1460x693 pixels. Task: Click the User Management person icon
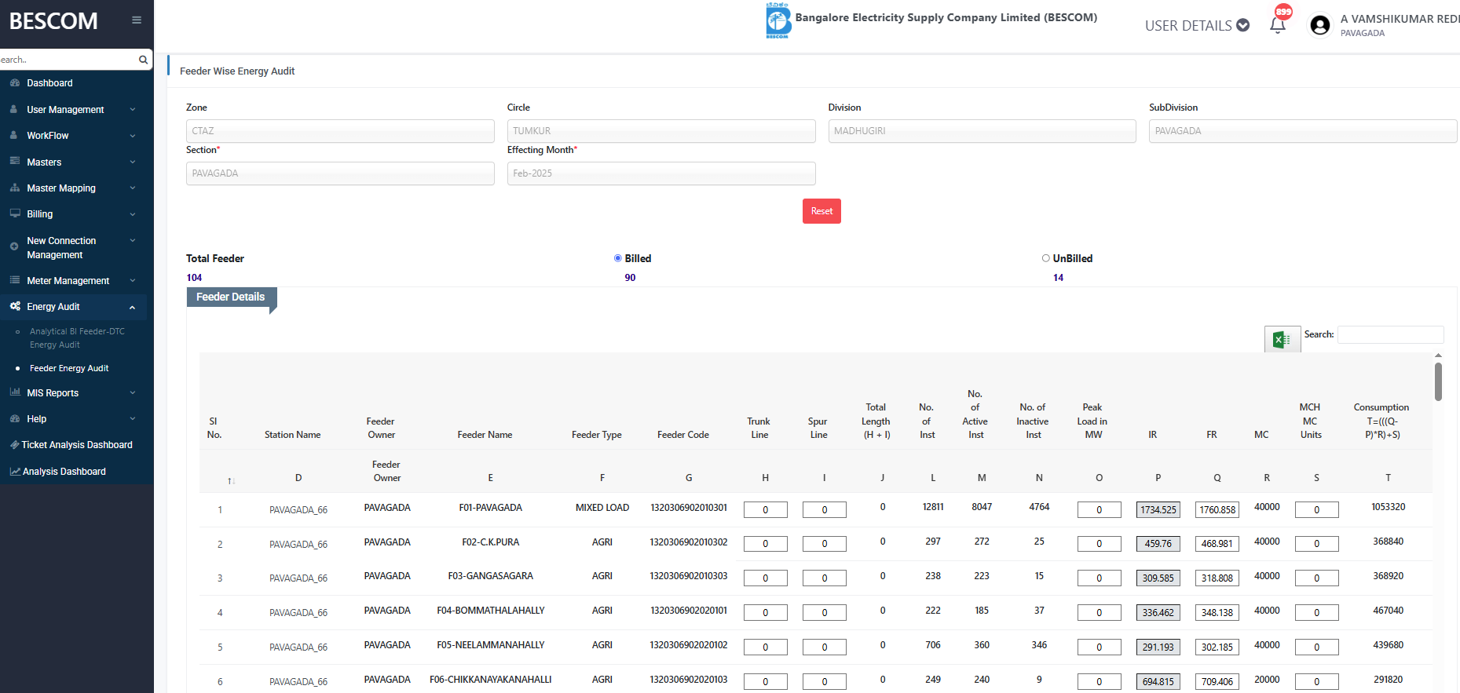click(x=14, y=109)
